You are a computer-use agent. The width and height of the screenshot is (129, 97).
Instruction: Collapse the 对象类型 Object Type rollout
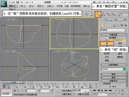pyautogui.click(x=114, y=35)
